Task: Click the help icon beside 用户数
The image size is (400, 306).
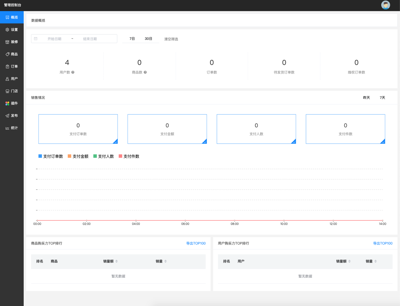Action: (x=73, y=72)
